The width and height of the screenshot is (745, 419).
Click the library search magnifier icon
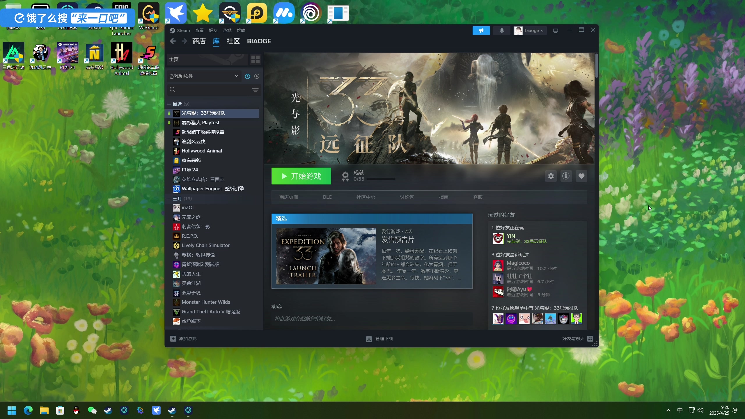[173, 90]
